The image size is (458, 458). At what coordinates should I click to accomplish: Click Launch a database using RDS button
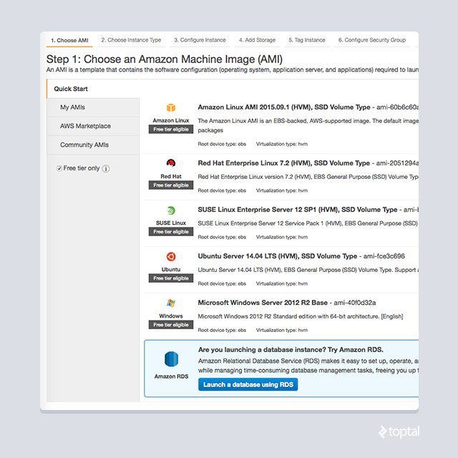[248, 384]
